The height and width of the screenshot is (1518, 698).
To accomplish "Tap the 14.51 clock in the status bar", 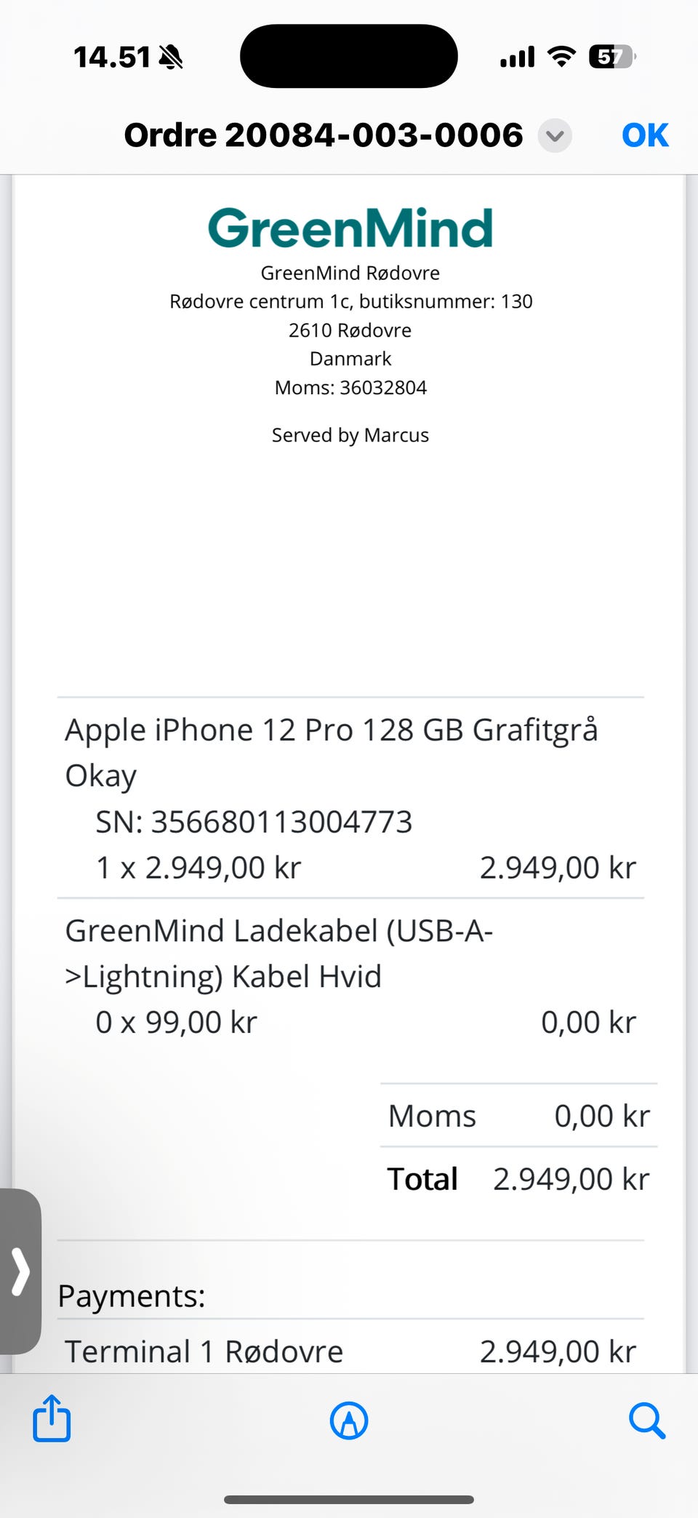I will (x=111, y=57).
